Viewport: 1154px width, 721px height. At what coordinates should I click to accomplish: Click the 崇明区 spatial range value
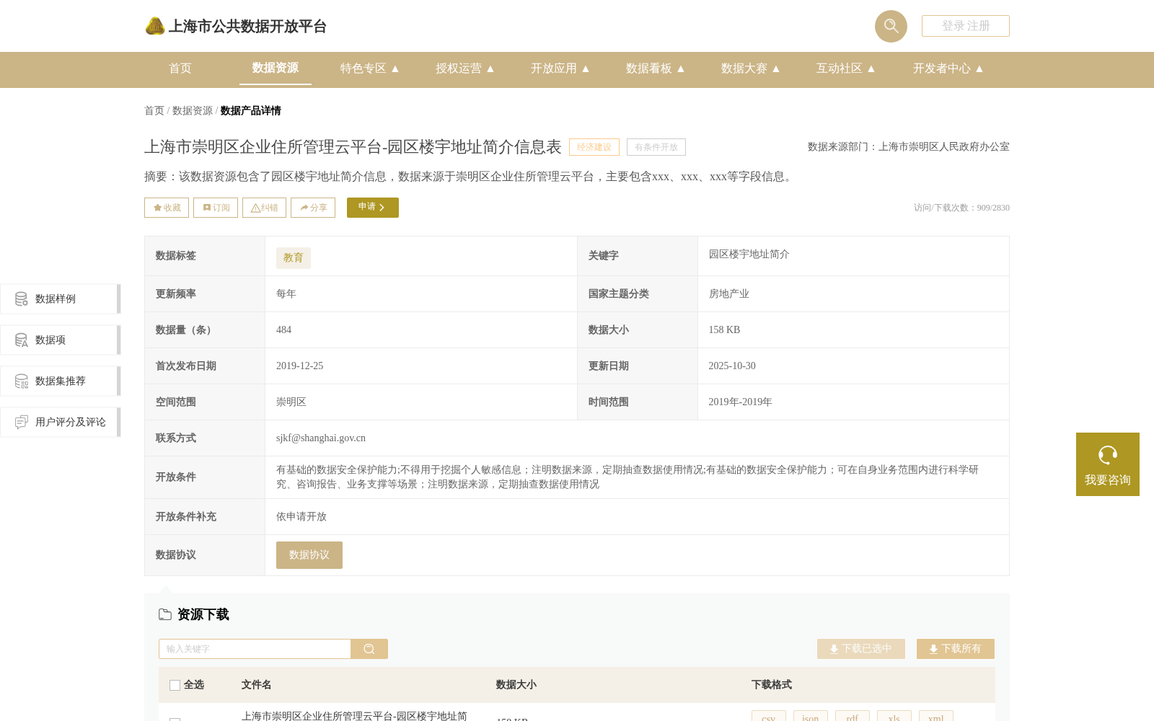tap(291, 402)
